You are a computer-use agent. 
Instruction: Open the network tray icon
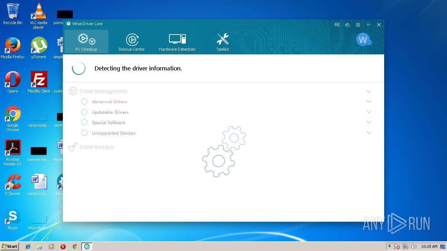click(x=405, y=246)
